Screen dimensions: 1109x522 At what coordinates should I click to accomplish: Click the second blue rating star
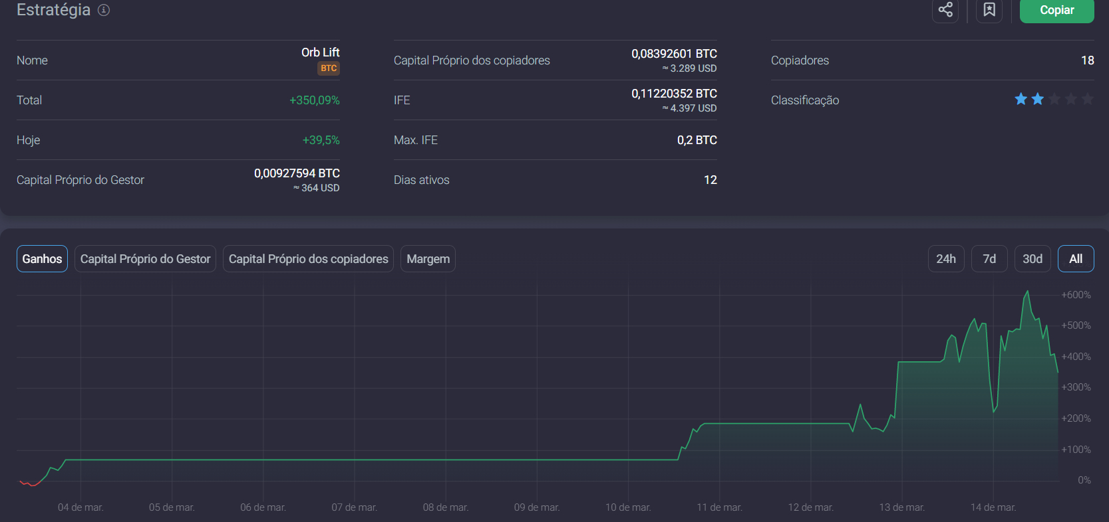1037,100
